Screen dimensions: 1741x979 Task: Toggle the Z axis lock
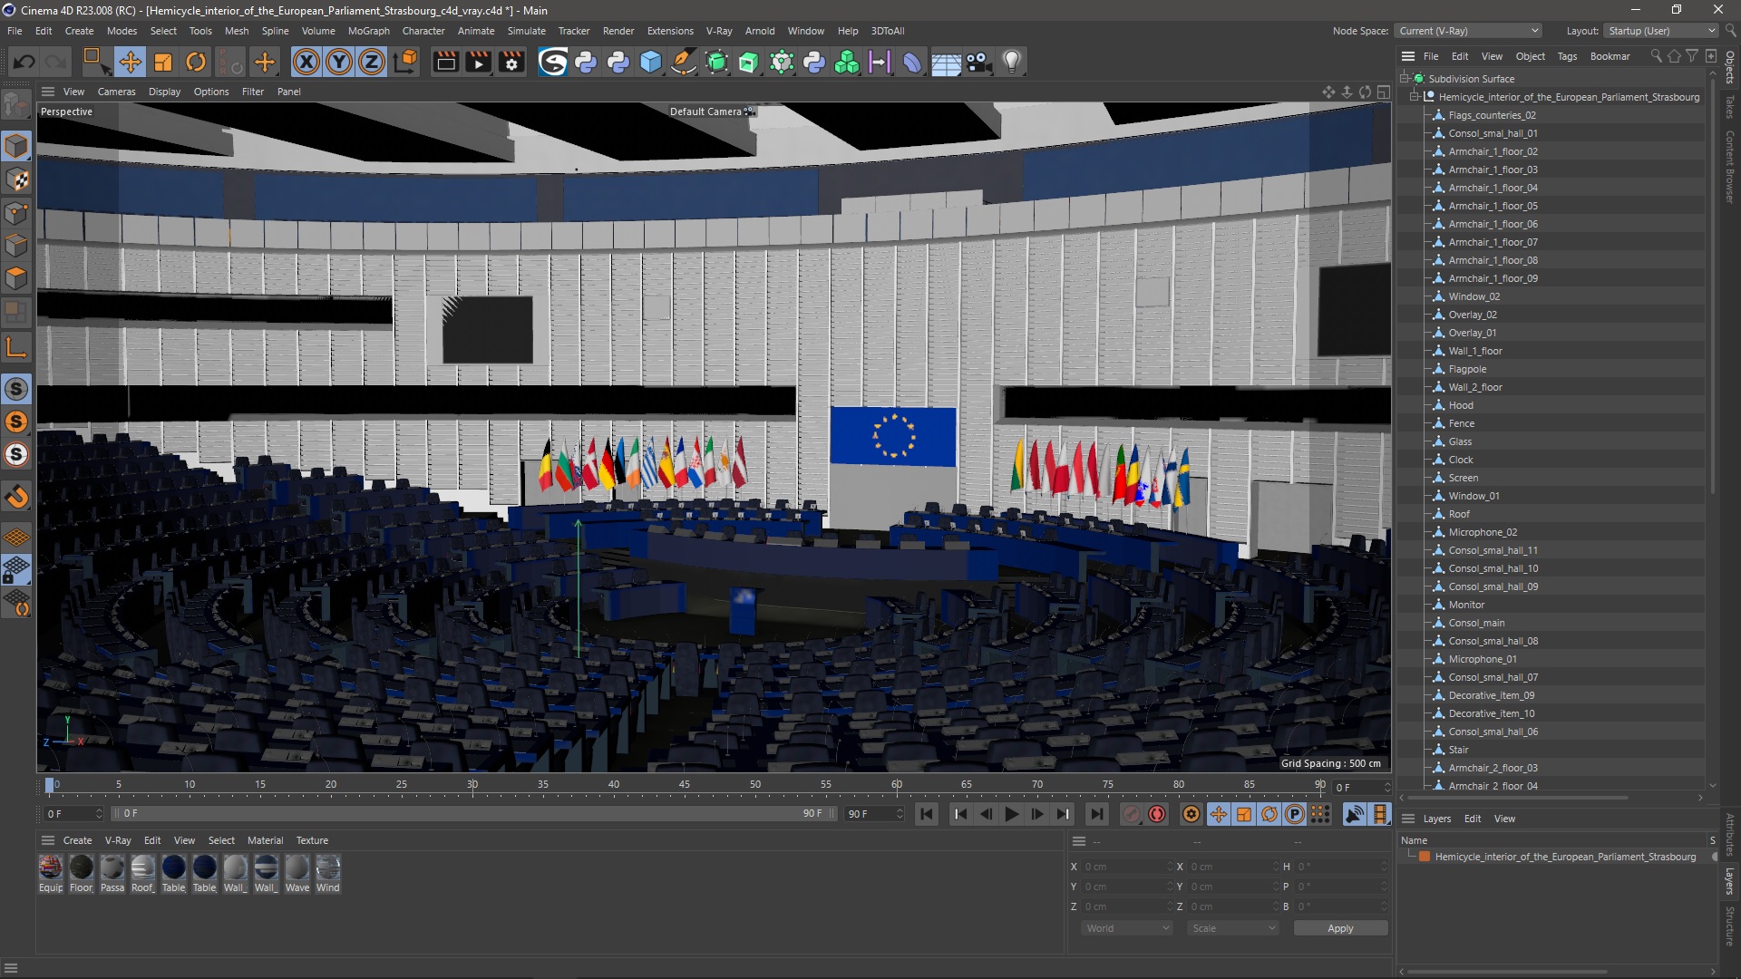(372, 62)
